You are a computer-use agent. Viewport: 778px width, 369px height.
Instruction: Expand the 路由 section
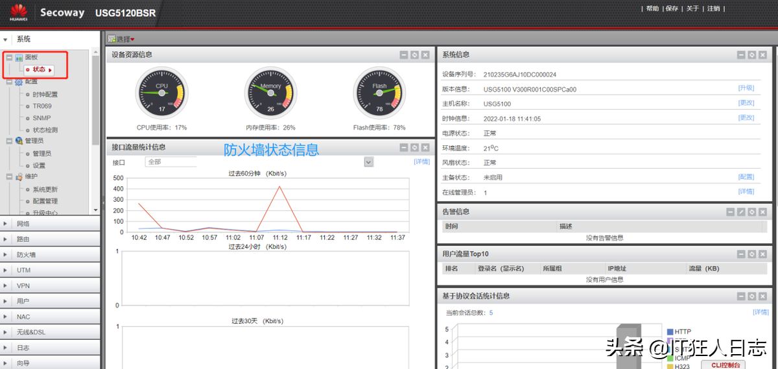point(50,239)
